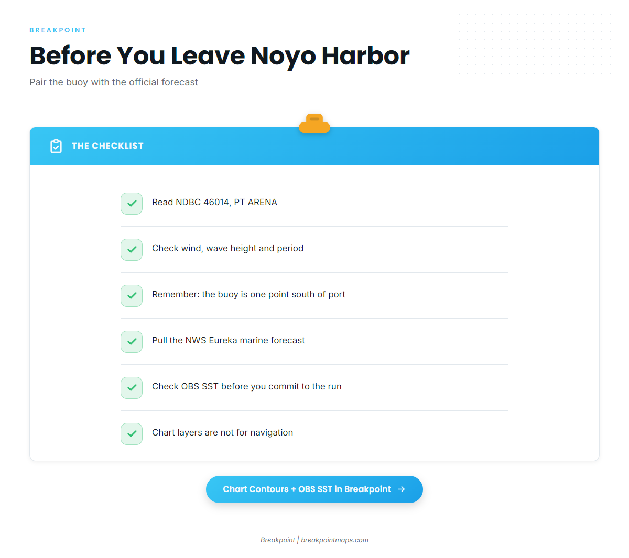Click the orange clip icon above the checklist
Viewport: 629px width, 558px height.
314,124
